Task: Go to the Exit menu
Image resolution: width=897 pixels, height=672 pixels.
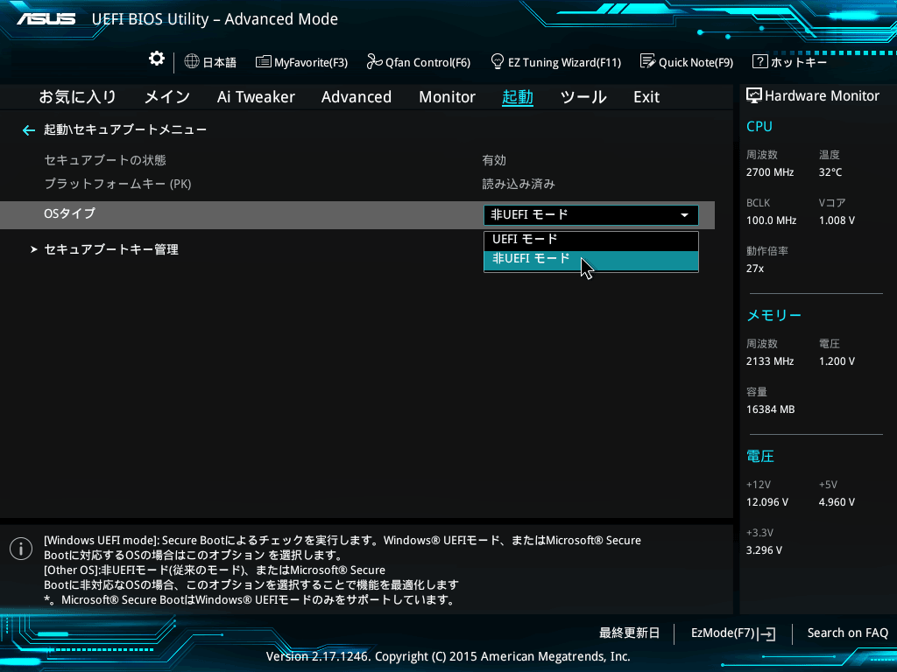Action: pos(646,97)
